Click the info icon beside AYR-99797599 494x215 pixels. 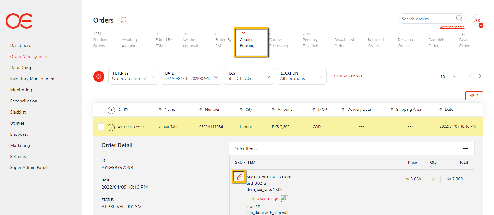(111, 127)
